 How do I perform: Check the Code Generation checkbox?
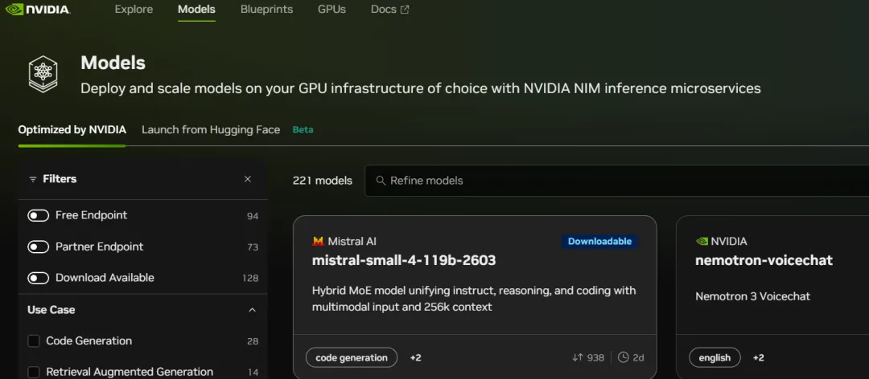point(34,341)
